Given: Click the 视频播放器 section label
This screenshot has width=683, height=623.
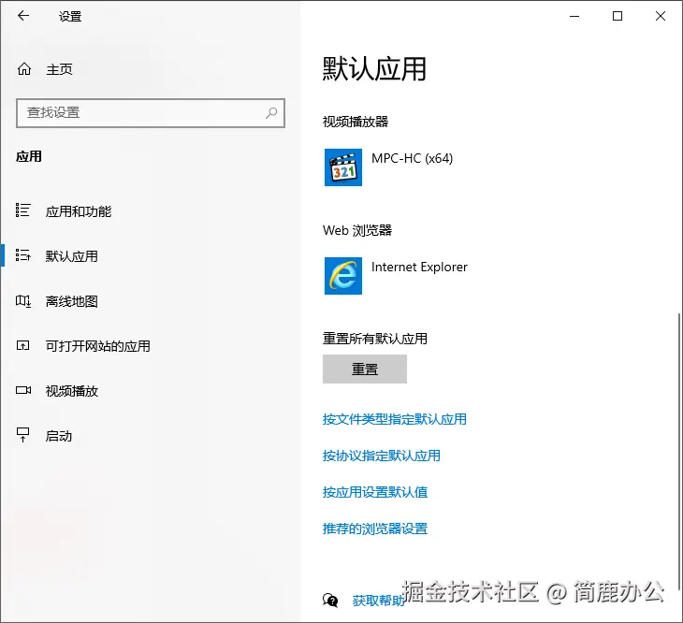Looking at the screenshot, I should [356, 122].
